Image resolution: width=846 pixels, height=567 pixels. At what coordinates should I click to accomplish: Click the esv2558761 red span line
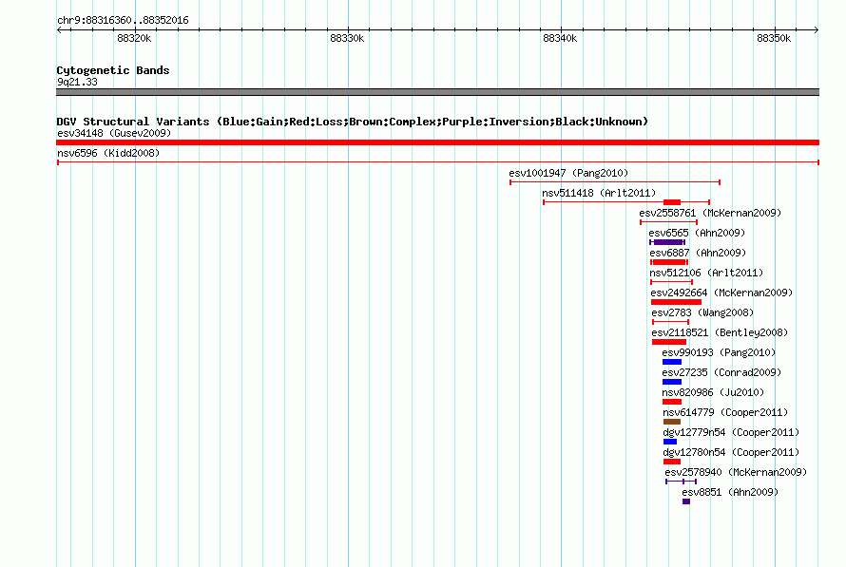(668, 222)
